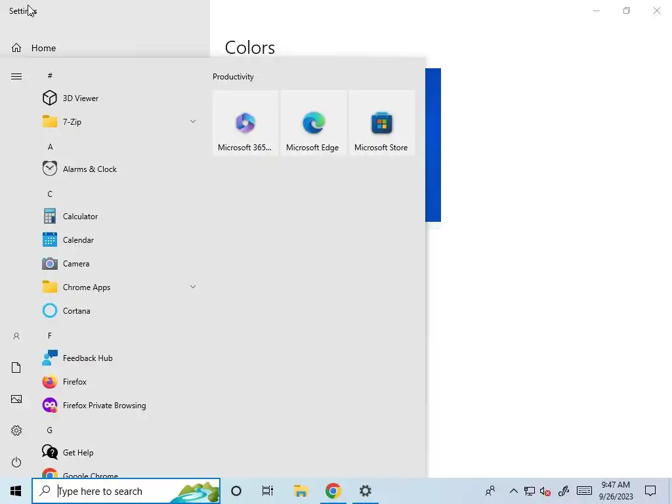Click the A letter group header
The height and width of the screenshot is (504, 672).
(50, 147)
